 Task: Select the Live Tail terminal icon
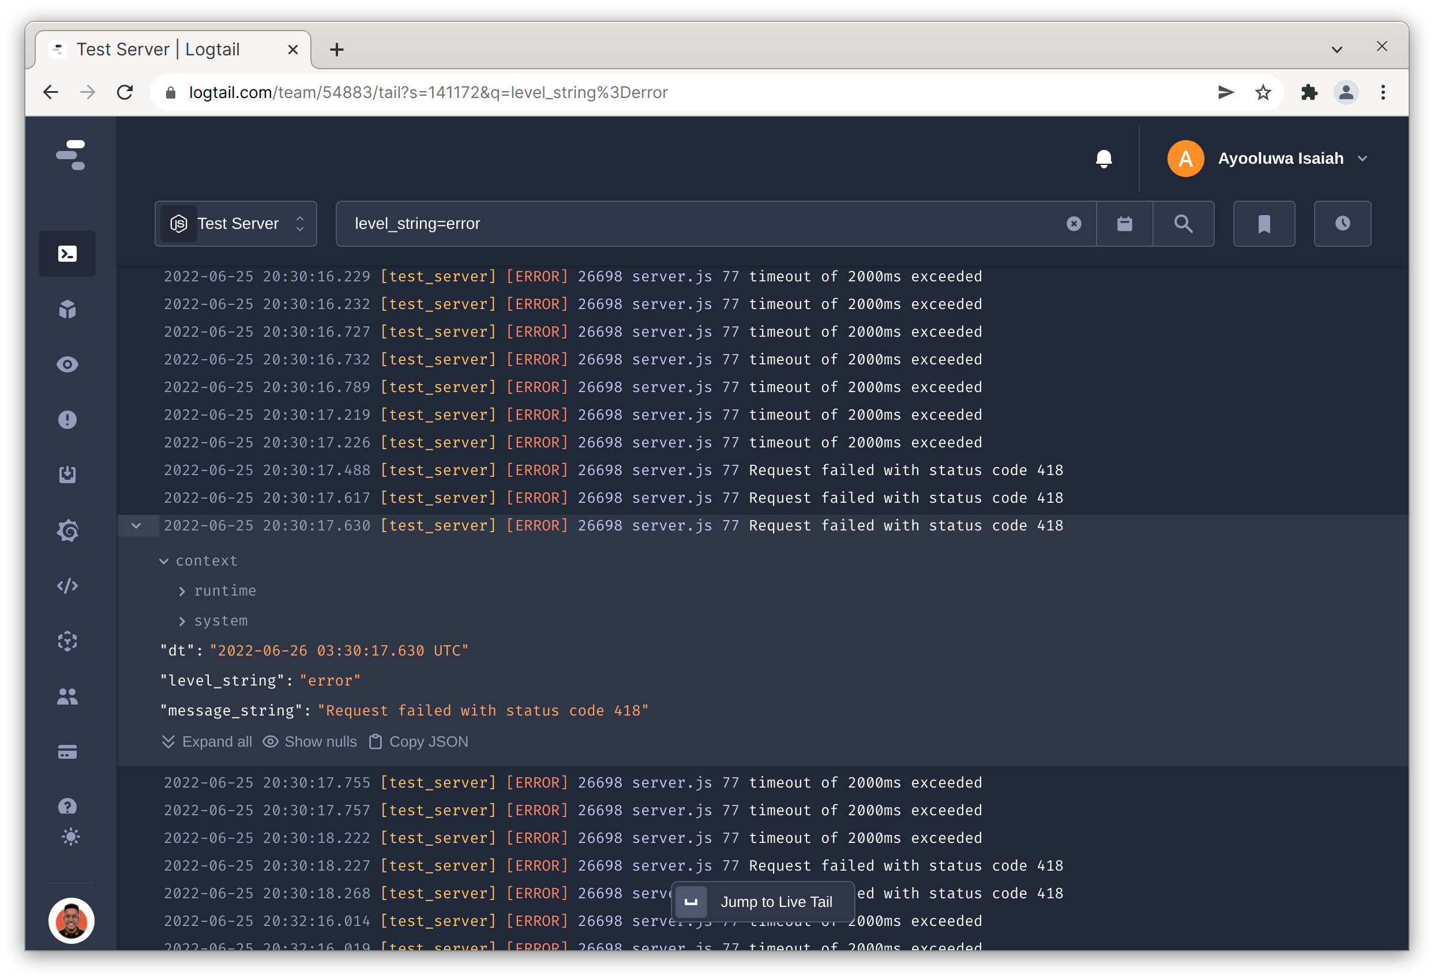(x=67, y=254)
